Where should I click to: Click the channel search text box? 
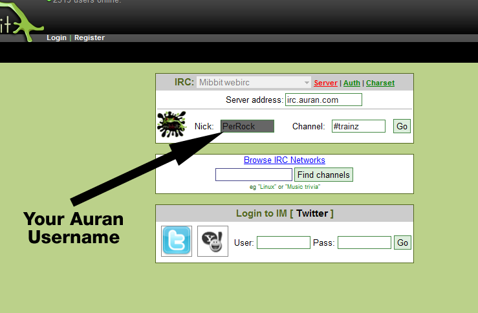tap(254, 175)
